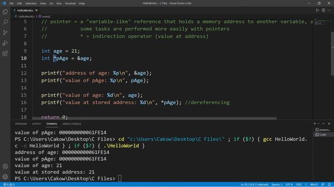Change indentation via Spaces: 3
The height and width of the screenshot is (187, 334).
coord(277,184)
